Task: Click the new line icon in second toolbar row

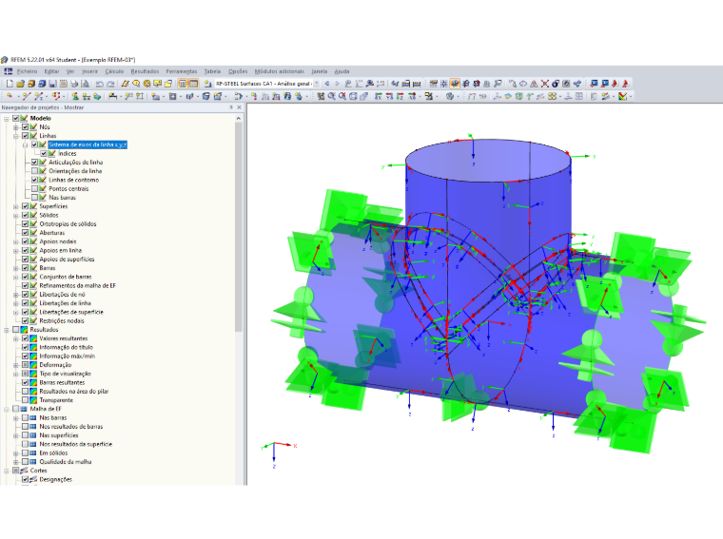Action: 27,96
